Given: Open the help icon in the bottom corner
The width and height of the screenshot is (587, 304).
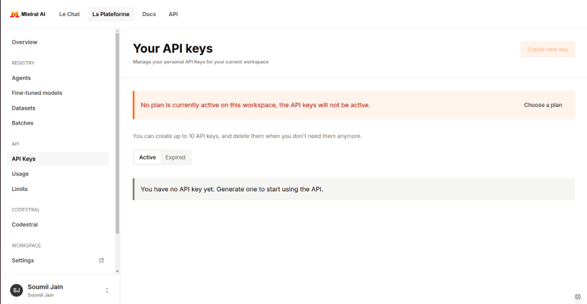Looking at the screenshot, I should click(x=578, y=297).
